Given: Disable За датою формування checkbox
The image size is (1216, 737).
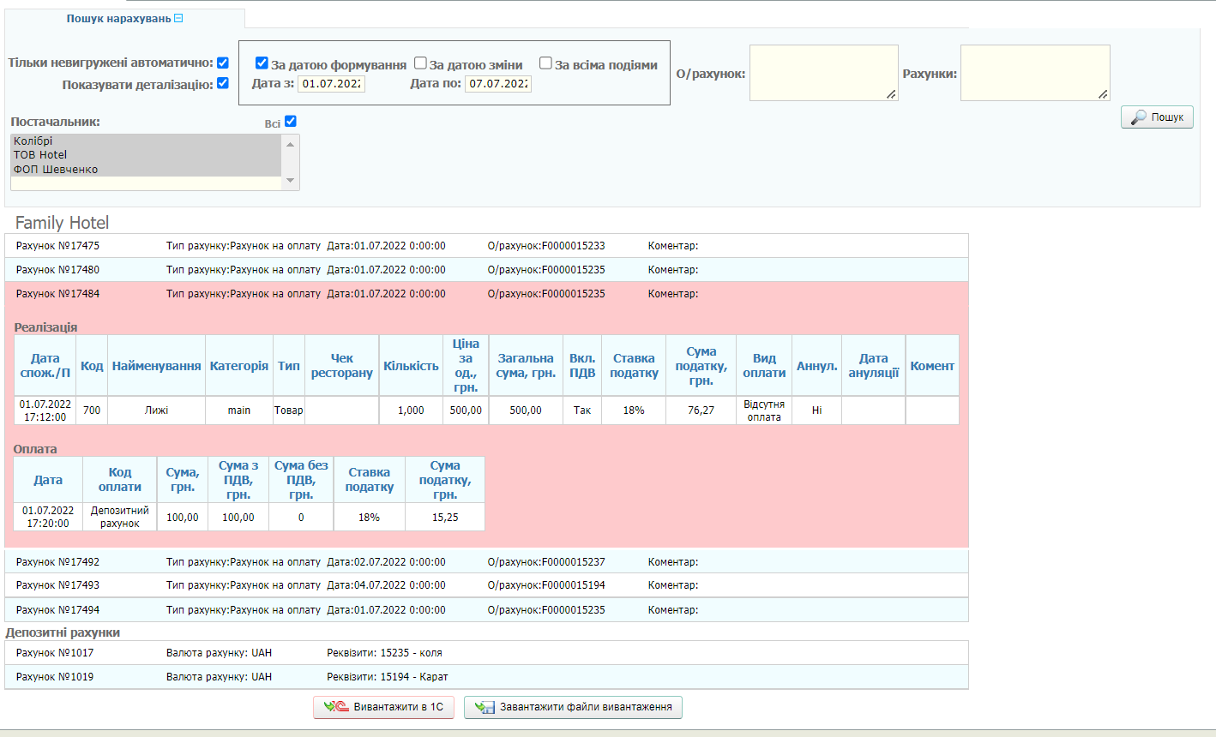Looking at the screenshot, I should click(x=262, y=63).
